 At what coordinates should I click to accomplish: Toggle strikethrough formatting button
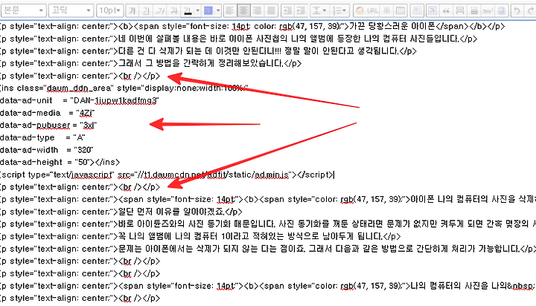point(174,10)
